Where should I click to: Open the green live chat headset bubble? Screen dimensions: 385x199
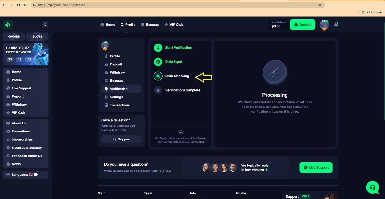point(372,187)
